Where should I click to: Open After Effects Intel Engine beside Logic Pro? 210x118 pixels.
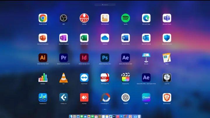[x=146, y=78]
